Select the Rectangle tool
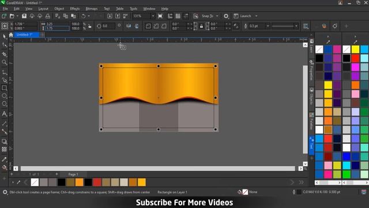This screenshot has width=369, height=208. click(x=4, y=88)
